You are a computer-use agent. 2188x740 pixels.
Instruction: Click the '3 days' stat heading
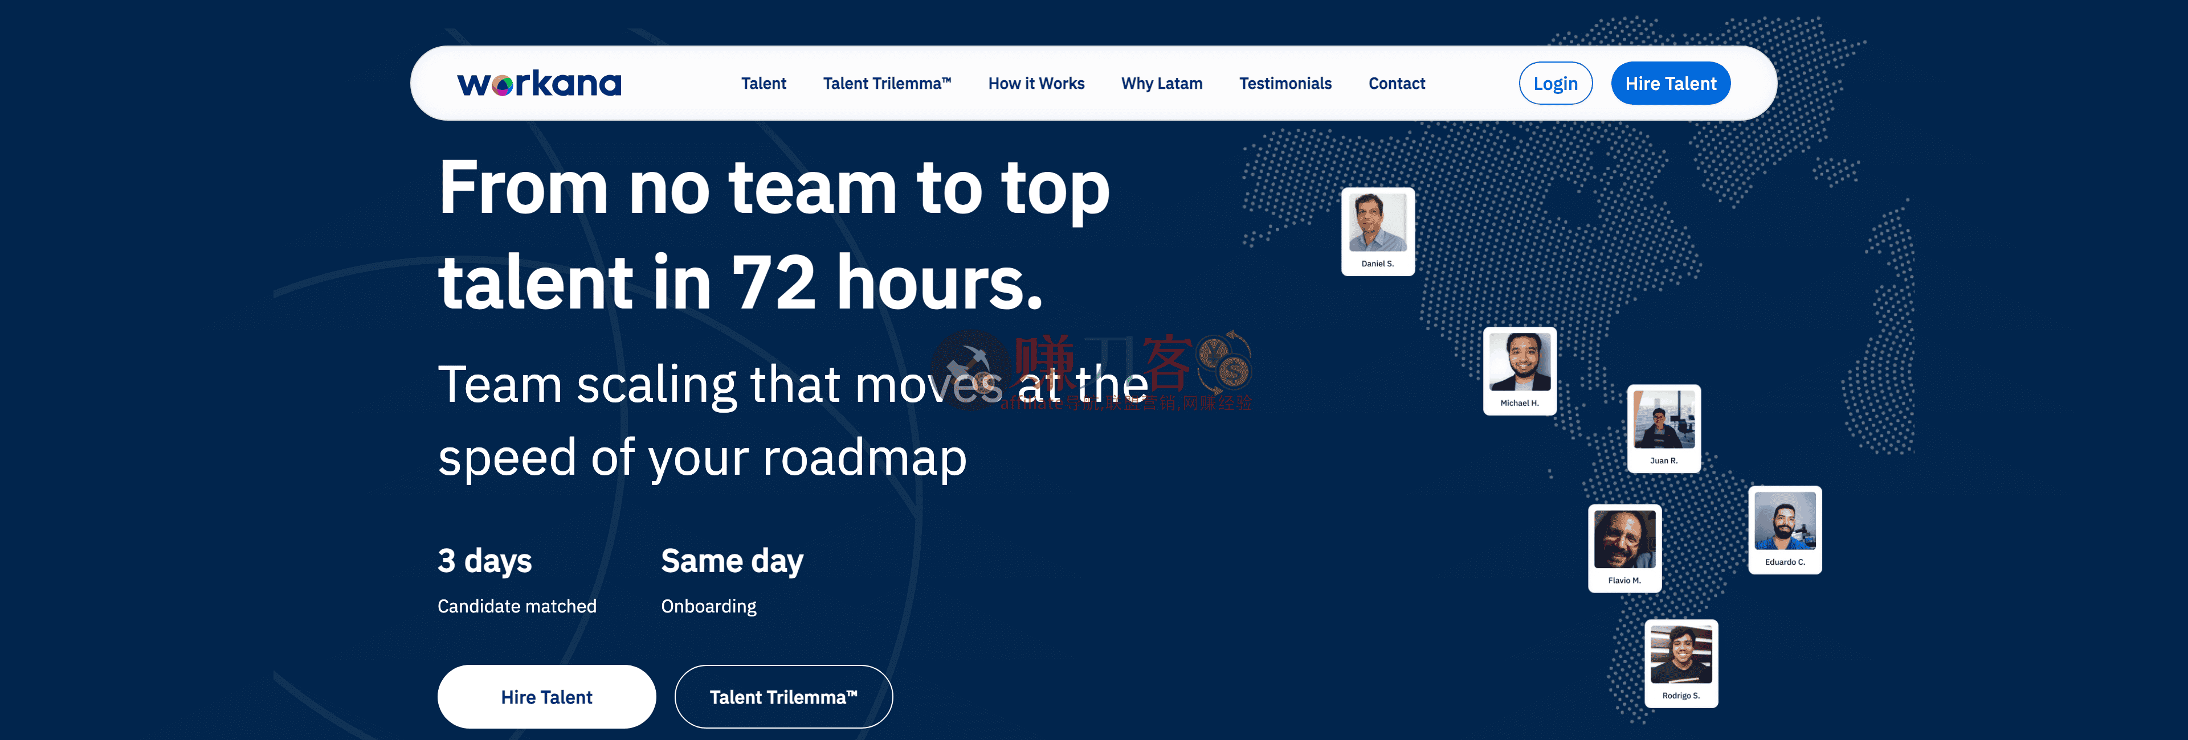click(484, 561)
